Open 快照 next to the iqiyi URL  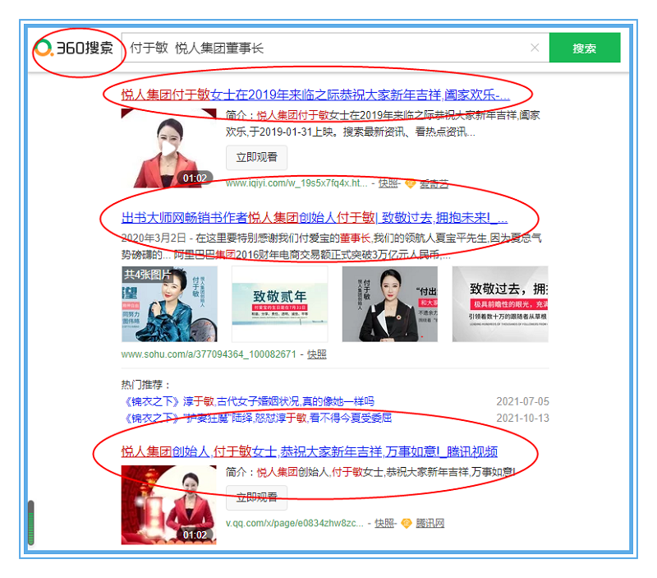point(388,183)
